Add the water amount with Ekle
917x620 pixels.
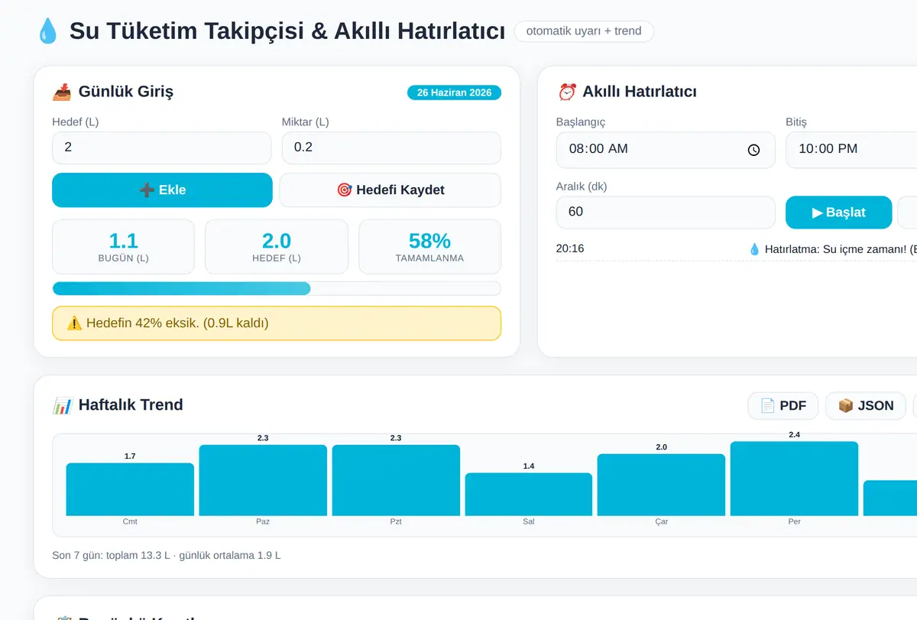[x=162, y=190]
